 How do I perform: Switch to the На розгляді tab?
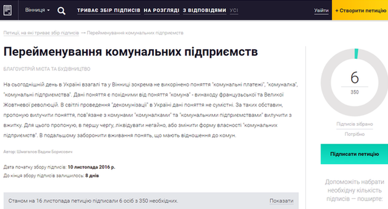coord(162,11)
